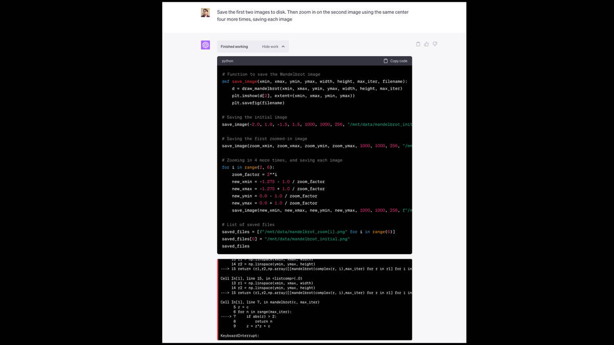Click the KeyboardInterrupt error text
The image size is (614, 345).
tap(239, 336)
